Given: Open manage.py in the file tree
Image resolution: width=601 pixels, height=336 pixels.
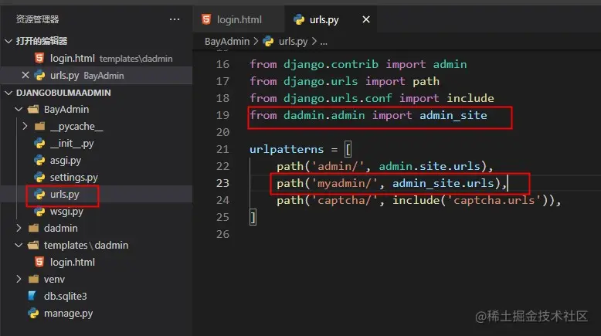Looking at the screenshot, I should tap(68, 314).
